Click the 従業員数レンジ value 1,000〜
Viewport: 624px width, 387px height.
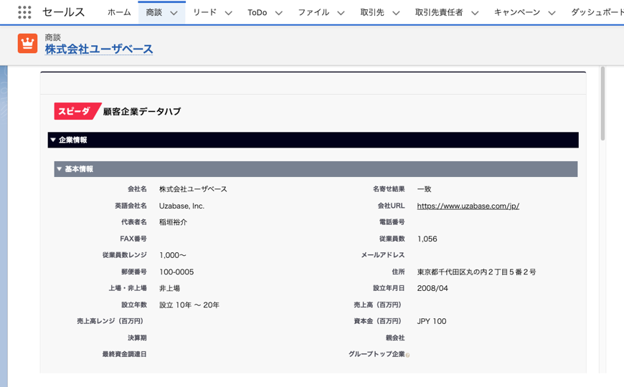[173, 255]
